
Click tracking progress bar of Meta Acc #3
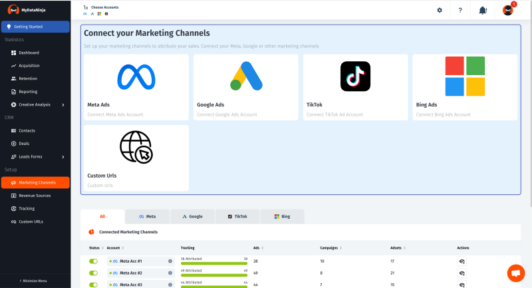214,287
